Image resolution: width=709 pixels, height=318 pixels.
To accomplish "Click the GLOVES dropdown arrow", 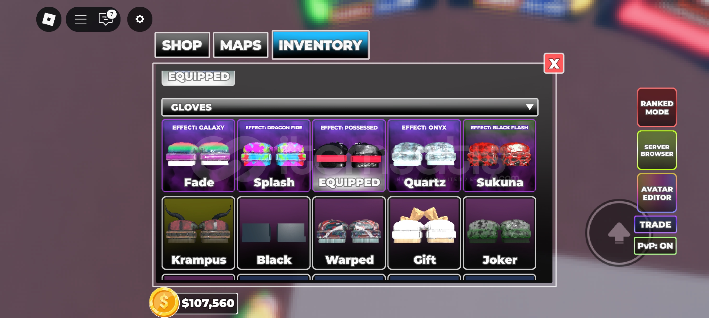I will (529, 107).
